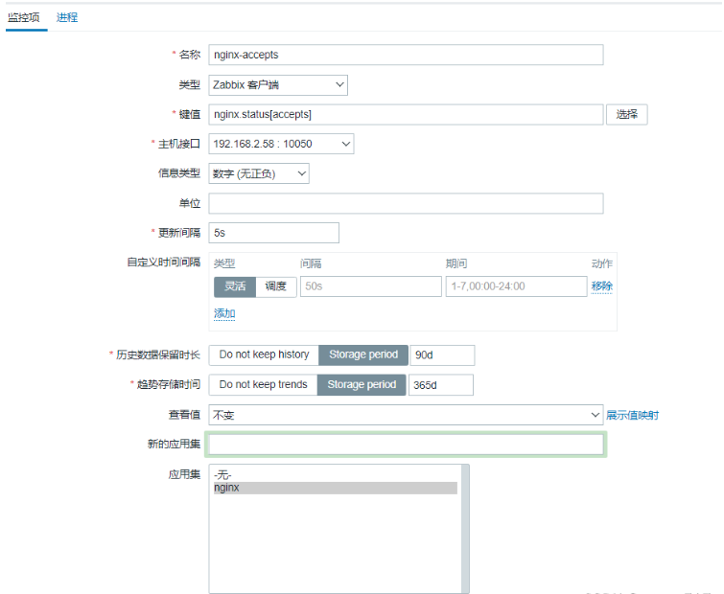
Task: Switch to the 监控项 tab
Action: [x=24, y=17]
